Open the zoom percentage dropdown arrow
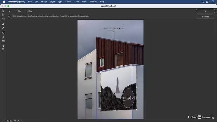Screen dimensions: 217x122 22,121
